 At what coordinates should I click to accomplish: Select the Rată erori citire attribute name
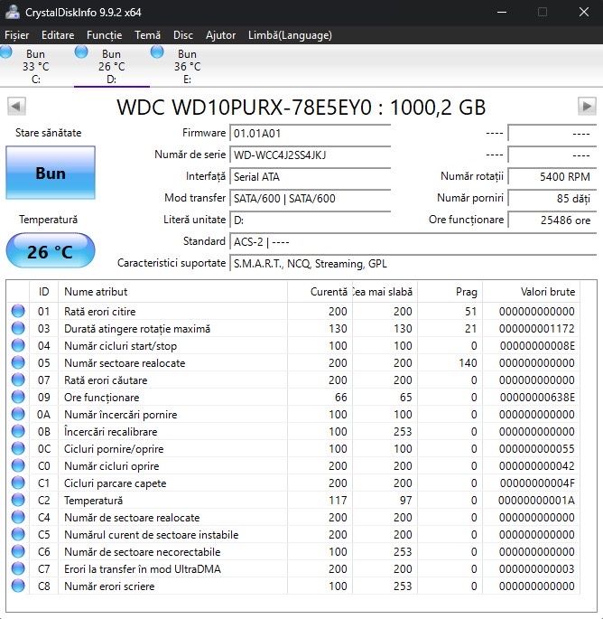click(x=100, y=312)
